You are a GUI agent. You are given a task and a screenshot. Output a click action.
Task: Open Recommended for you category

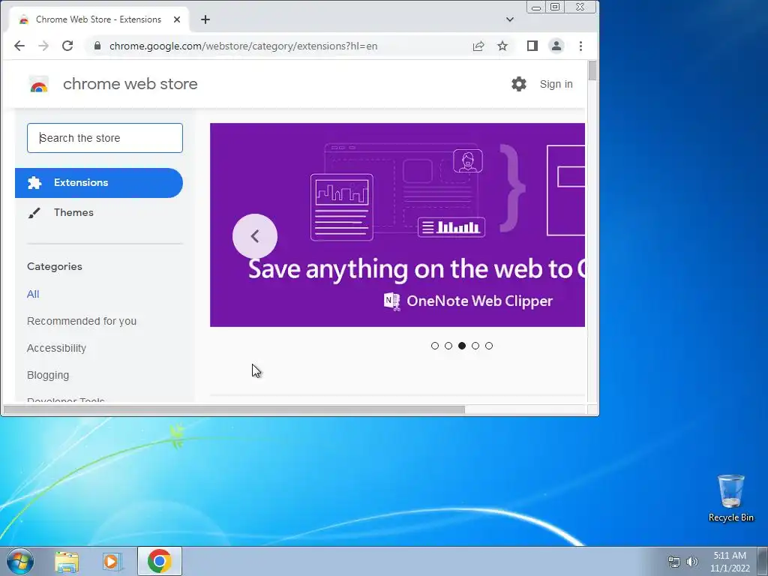[82, 321]
